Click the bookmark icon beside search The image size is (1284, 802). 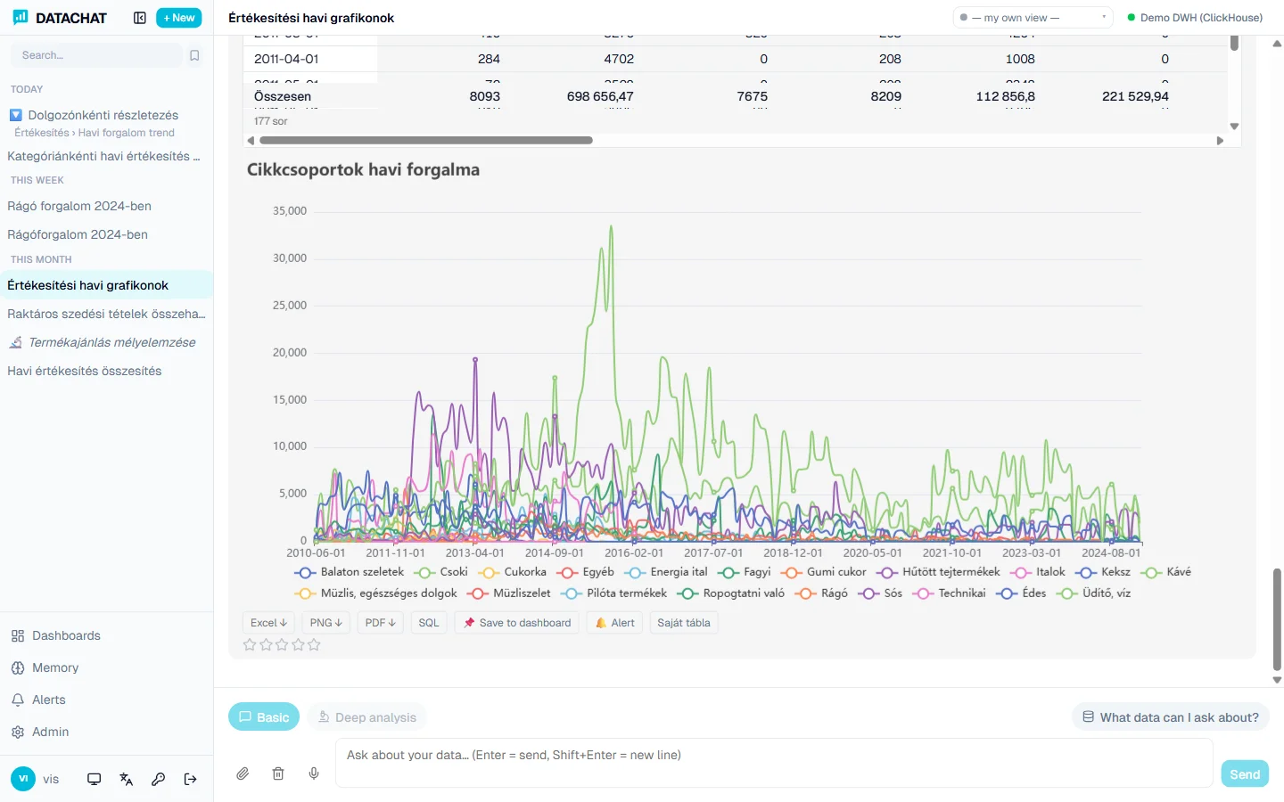click(194, 55)
